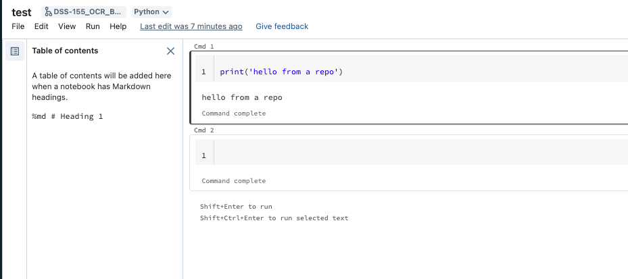Click Command complete status under Cmd 1
Viewport: 628px width, 279px height.
(x=233, y=113)
